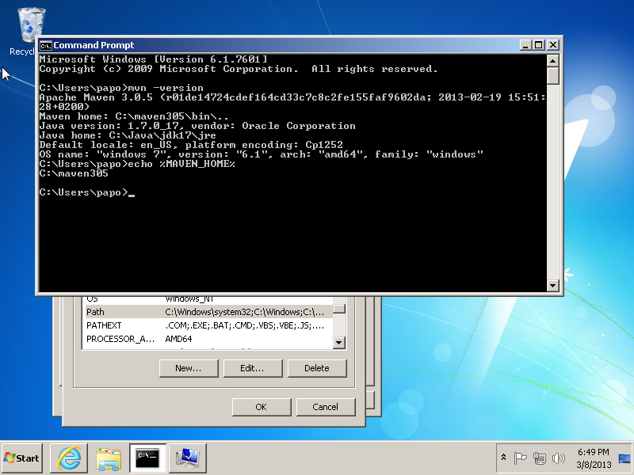The width and height of the screenshot is (634, 475).
Task: Select the PATHEXT variable name
Action: coord(104,325)
